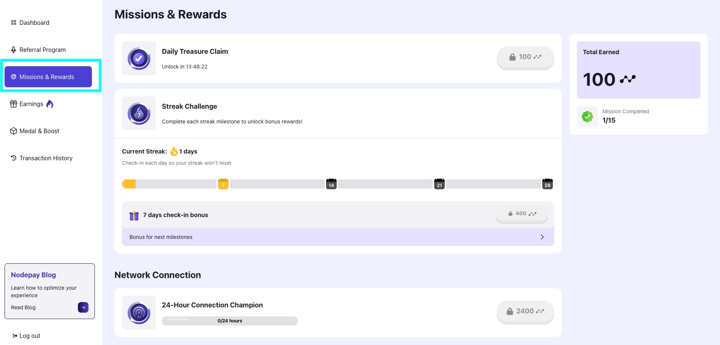Click the Missions & Rewards target icon
Screen dimensions: 720x345
pos(14,77)
